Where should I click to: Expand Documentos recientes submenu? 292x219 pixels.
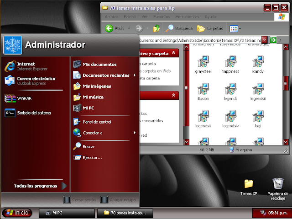click(x=104, y=75)
